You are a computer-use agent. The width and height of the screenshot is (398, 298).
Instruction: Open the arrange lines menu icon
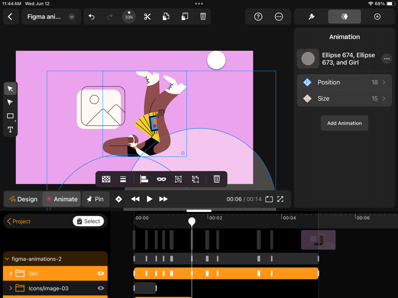pyautogui.click(x=123, y=179)
